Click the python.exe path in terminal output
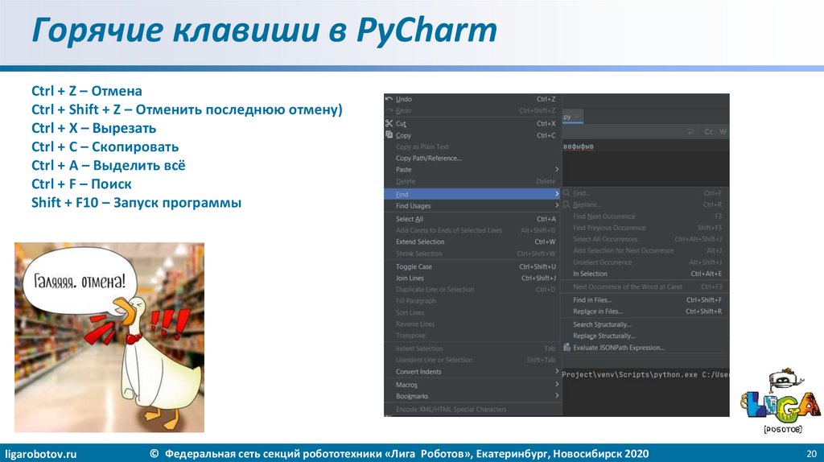824x462 pixels. pos(645,375)
